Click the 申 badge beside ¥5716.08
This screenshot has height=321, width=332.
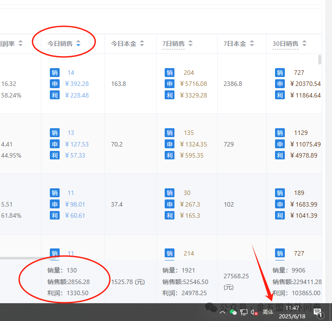click(x=170, y=84)
